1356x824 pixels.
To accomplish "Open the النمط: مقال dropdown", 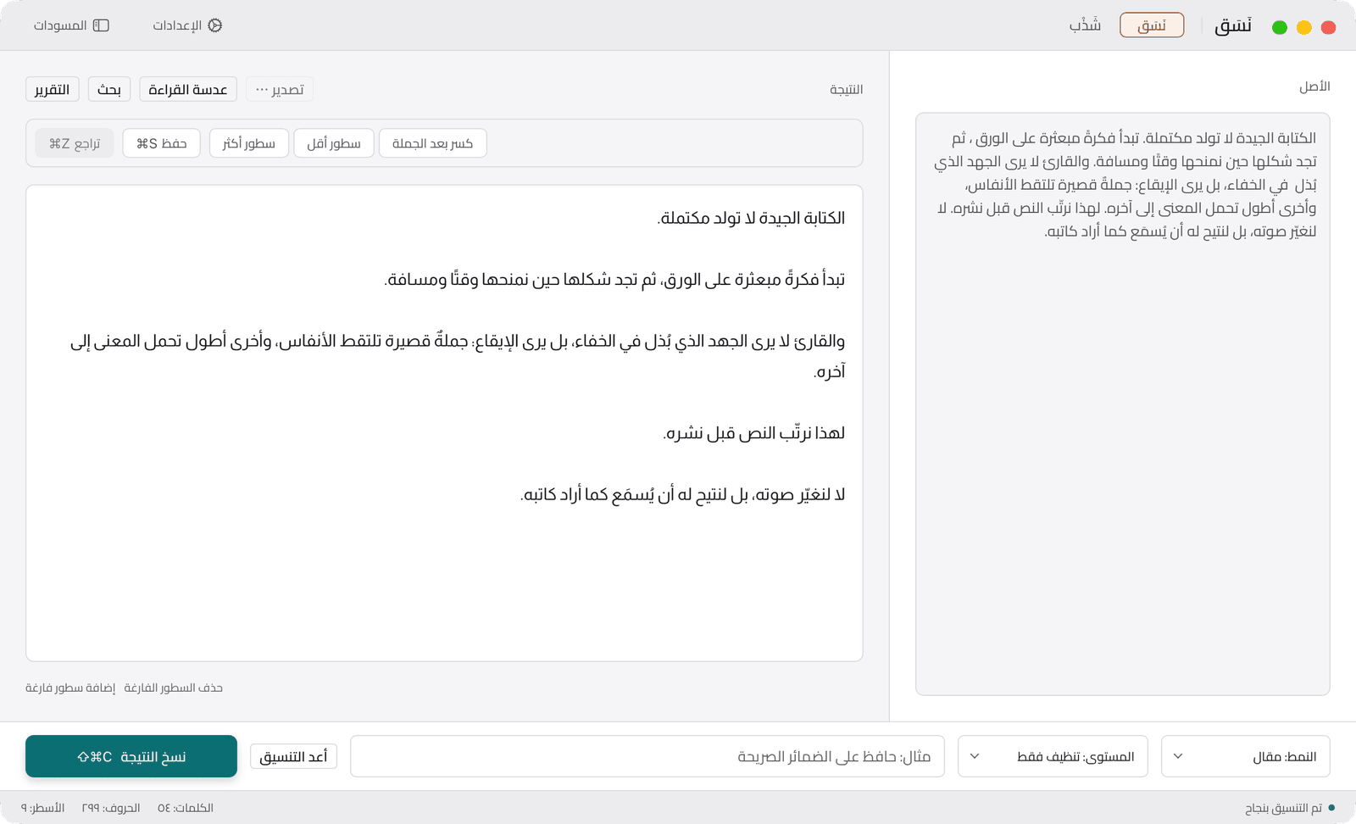I will tap(1246, 756).
